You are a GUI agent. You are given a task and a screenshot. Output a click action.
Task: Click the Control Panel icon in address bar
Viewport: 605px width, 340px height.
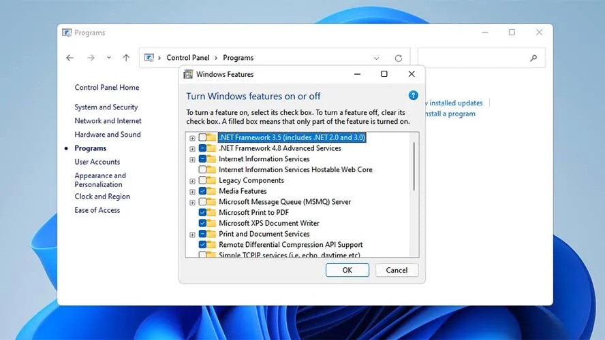tap(151, 58)
